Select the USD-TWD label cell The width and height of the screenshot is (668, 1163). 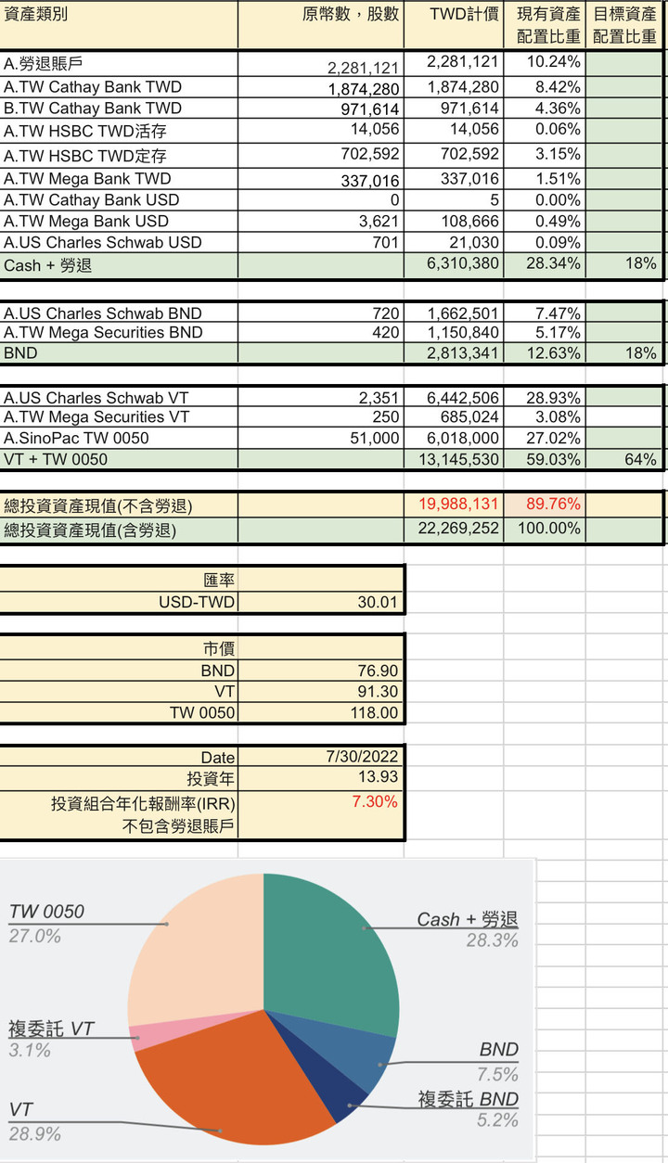[119, 603]
